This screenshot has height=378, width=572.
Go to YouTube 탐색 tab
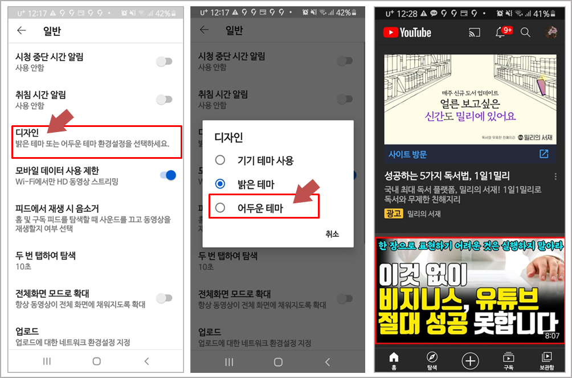432,361
